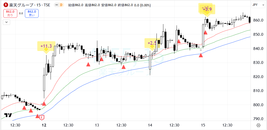Click the red earnings 'E' marker
Viewport: 267px width, 130px height.
coord(42,117)
